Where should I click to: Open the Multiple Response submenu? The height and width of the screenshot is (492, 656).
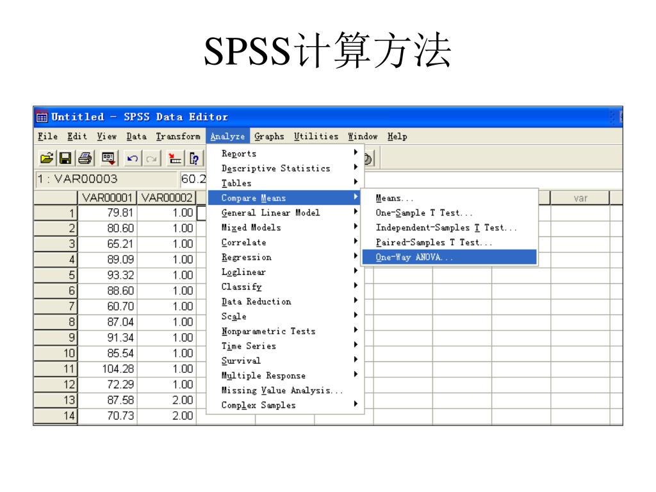286,375
